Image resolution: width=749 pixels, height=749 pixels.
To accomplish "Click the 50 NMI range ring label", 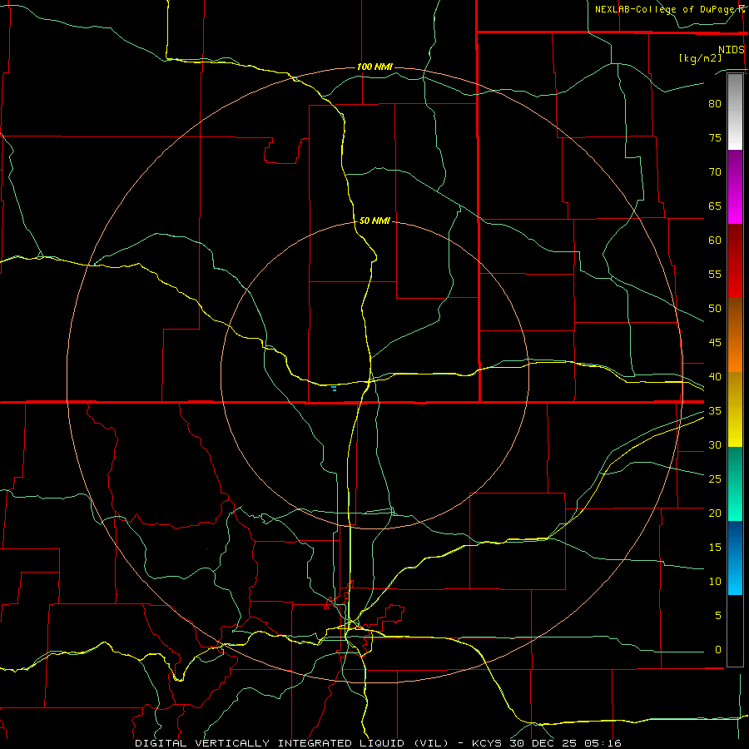I will point(374,221).
